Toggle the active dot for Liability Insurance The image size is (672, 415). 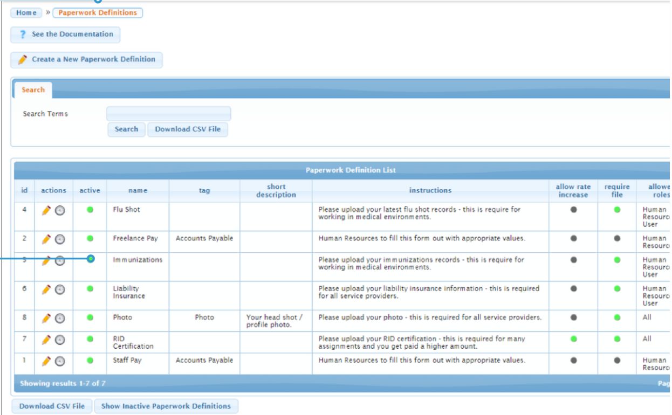[90, 289]
